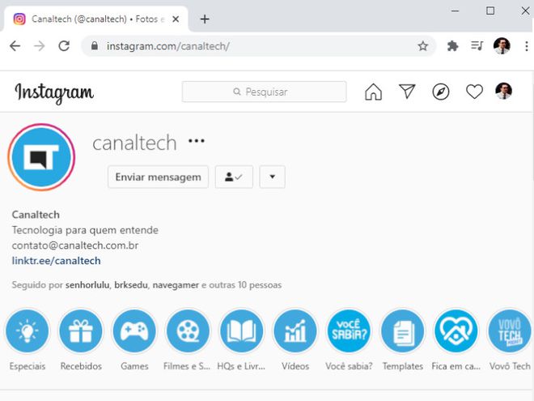Open a new browser tab

coord(205,19)
